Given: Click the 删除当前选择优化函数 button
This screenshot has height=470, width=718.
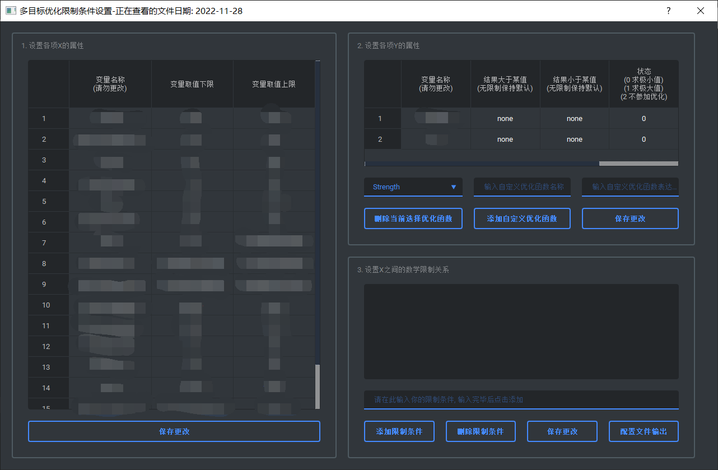Looking at the screenshot, I should click(x=413, y=218).
